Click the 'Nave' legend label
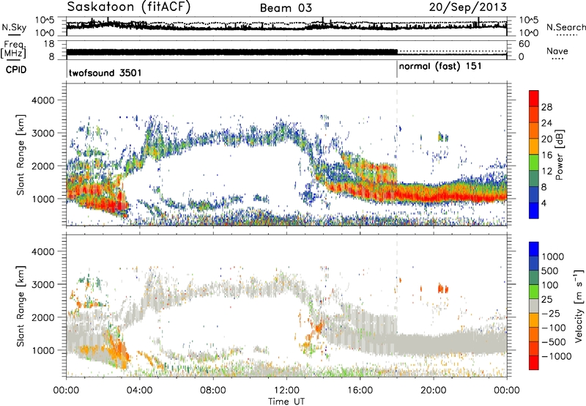586x406 pixels. (557, 51)
